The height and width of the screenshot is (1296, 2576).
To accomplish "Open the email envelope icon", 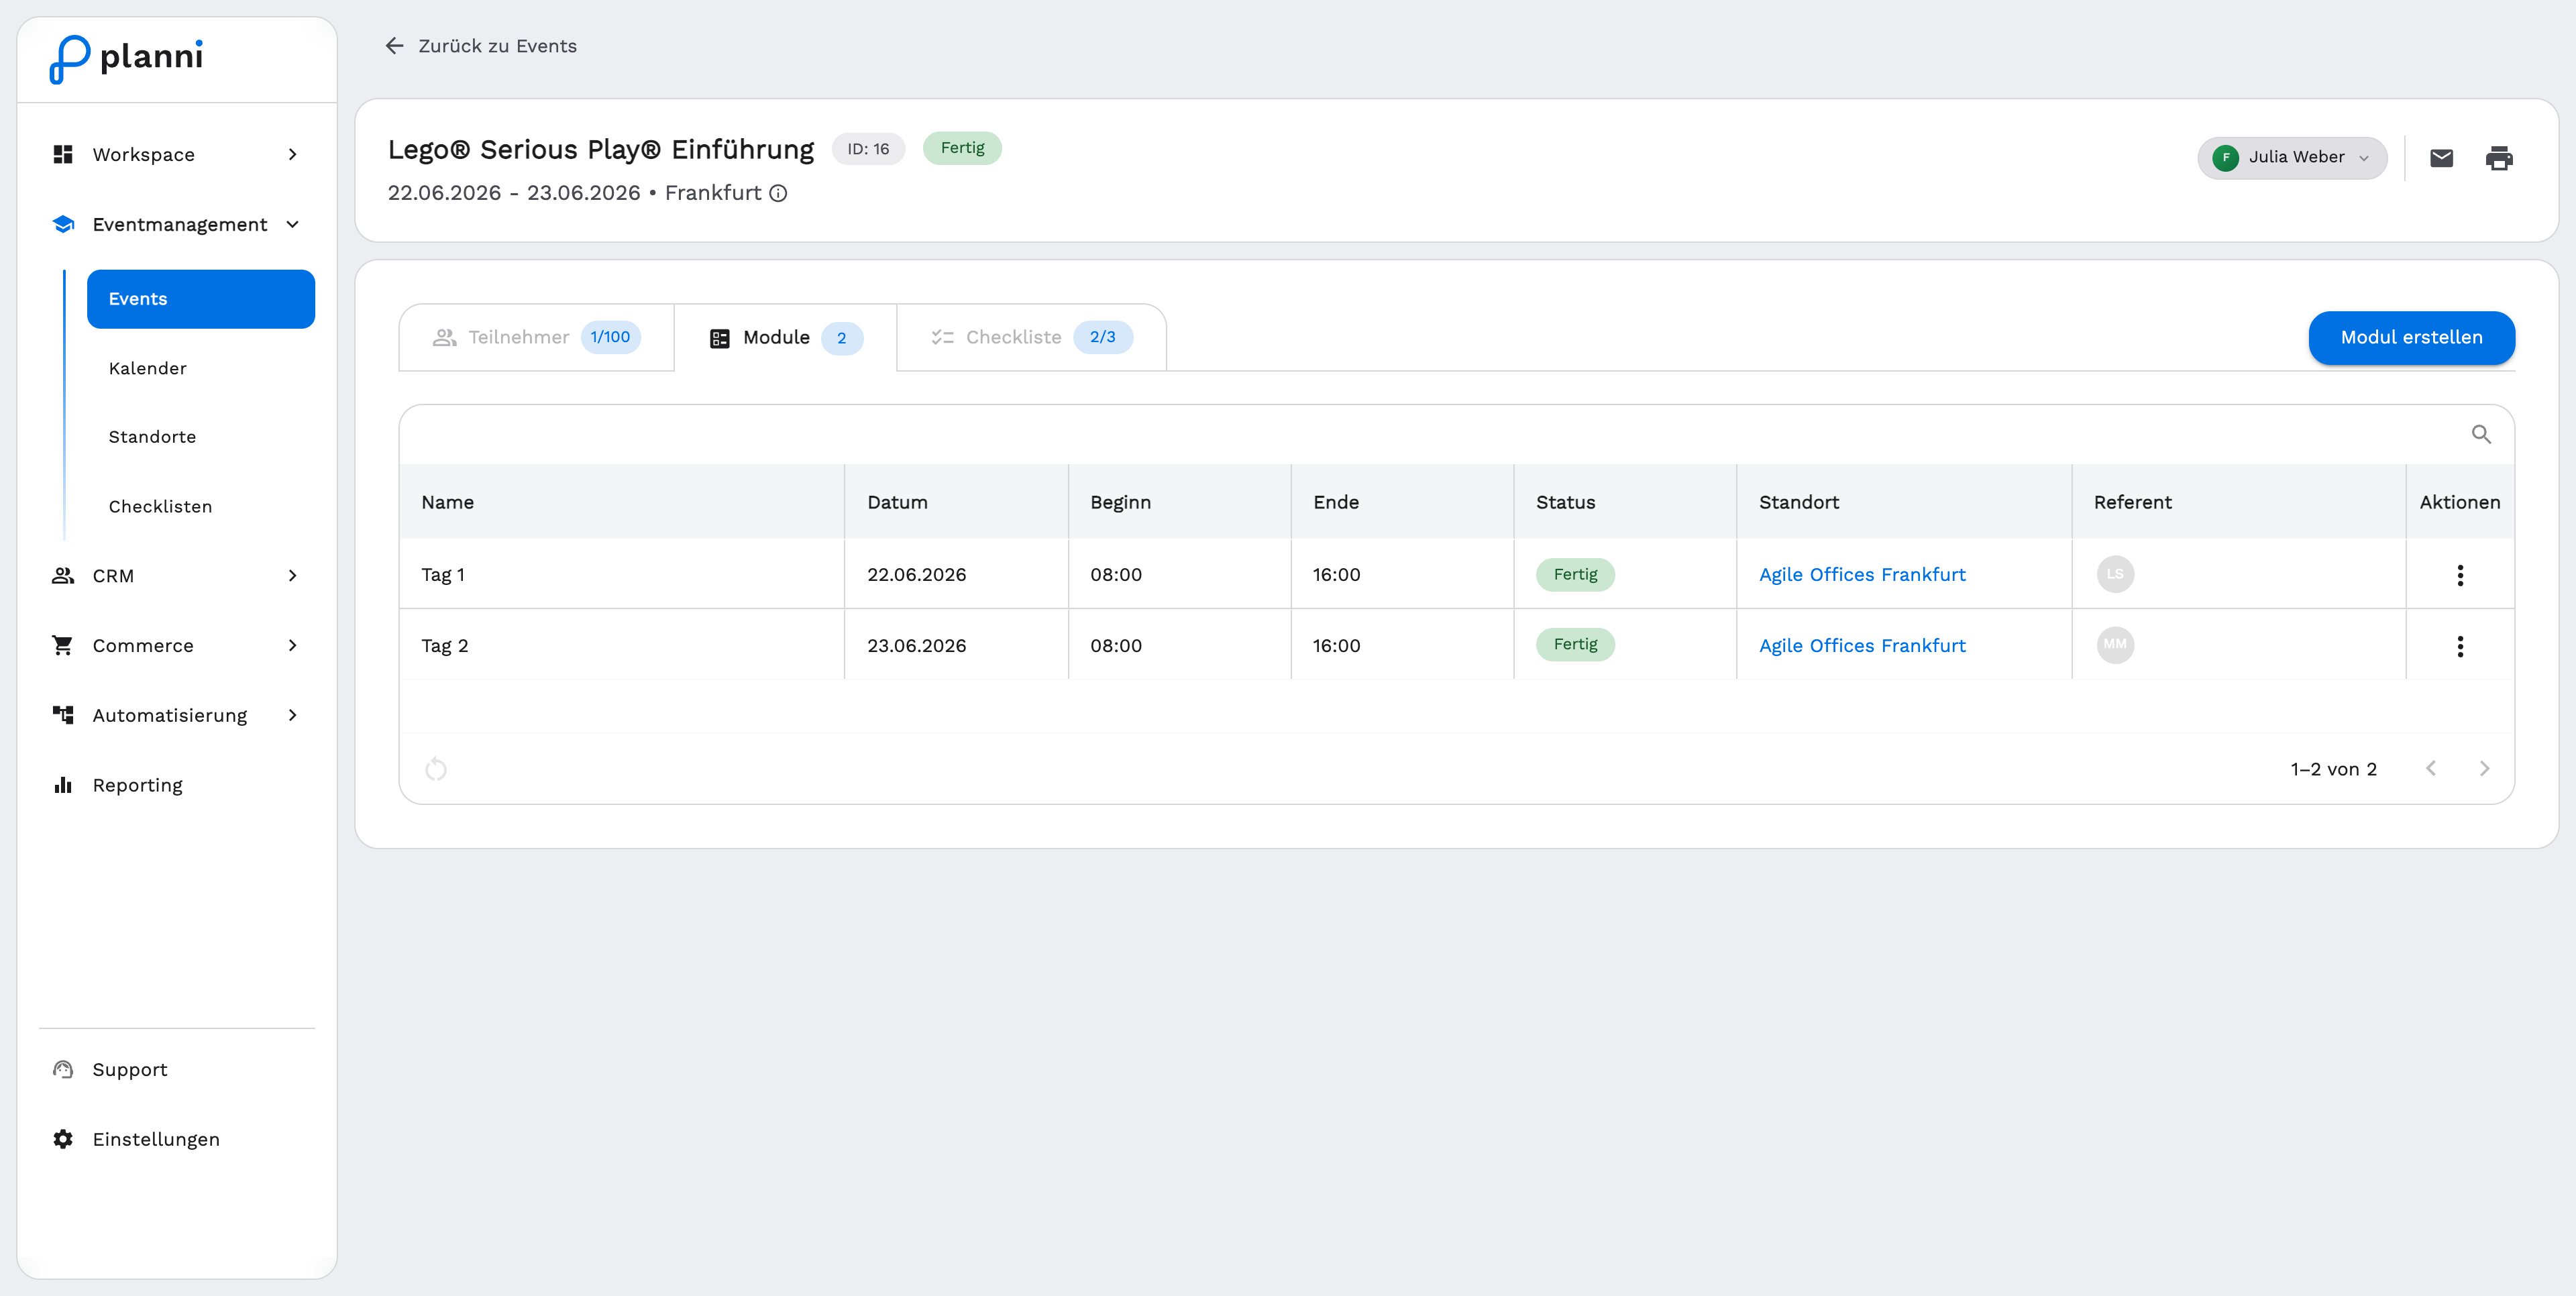I will [2441, 158].
